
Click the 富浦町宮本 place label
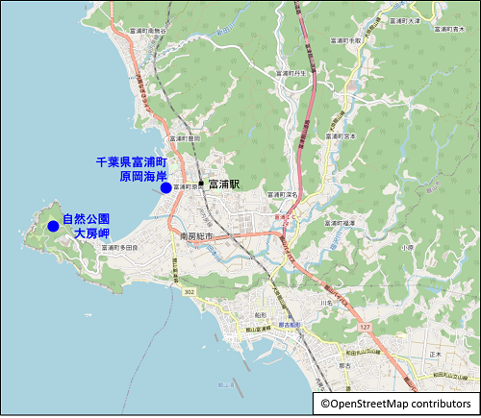click(x=341, y=136)
